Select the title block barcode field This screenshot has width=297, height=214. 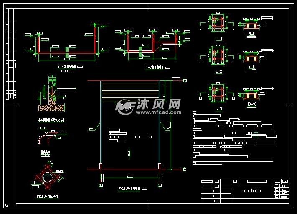tap(251, 191)
